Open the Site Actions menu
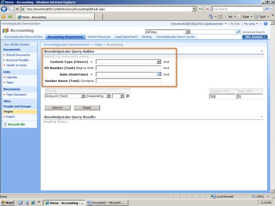 [255, 37]
